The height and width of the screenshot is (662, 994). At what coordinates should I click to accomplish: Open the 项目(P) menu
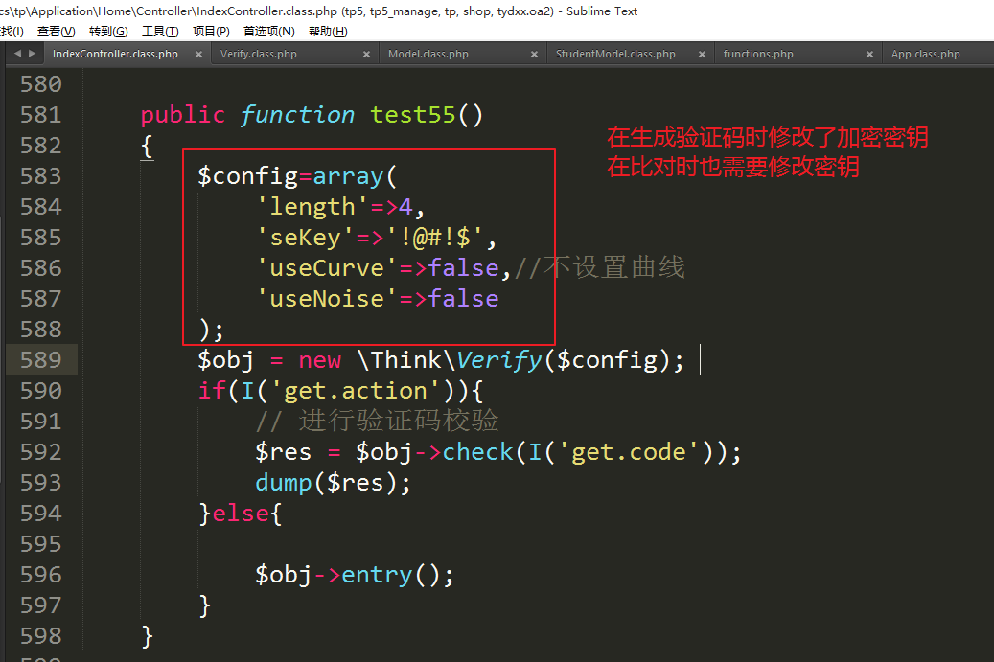(211, 32)
